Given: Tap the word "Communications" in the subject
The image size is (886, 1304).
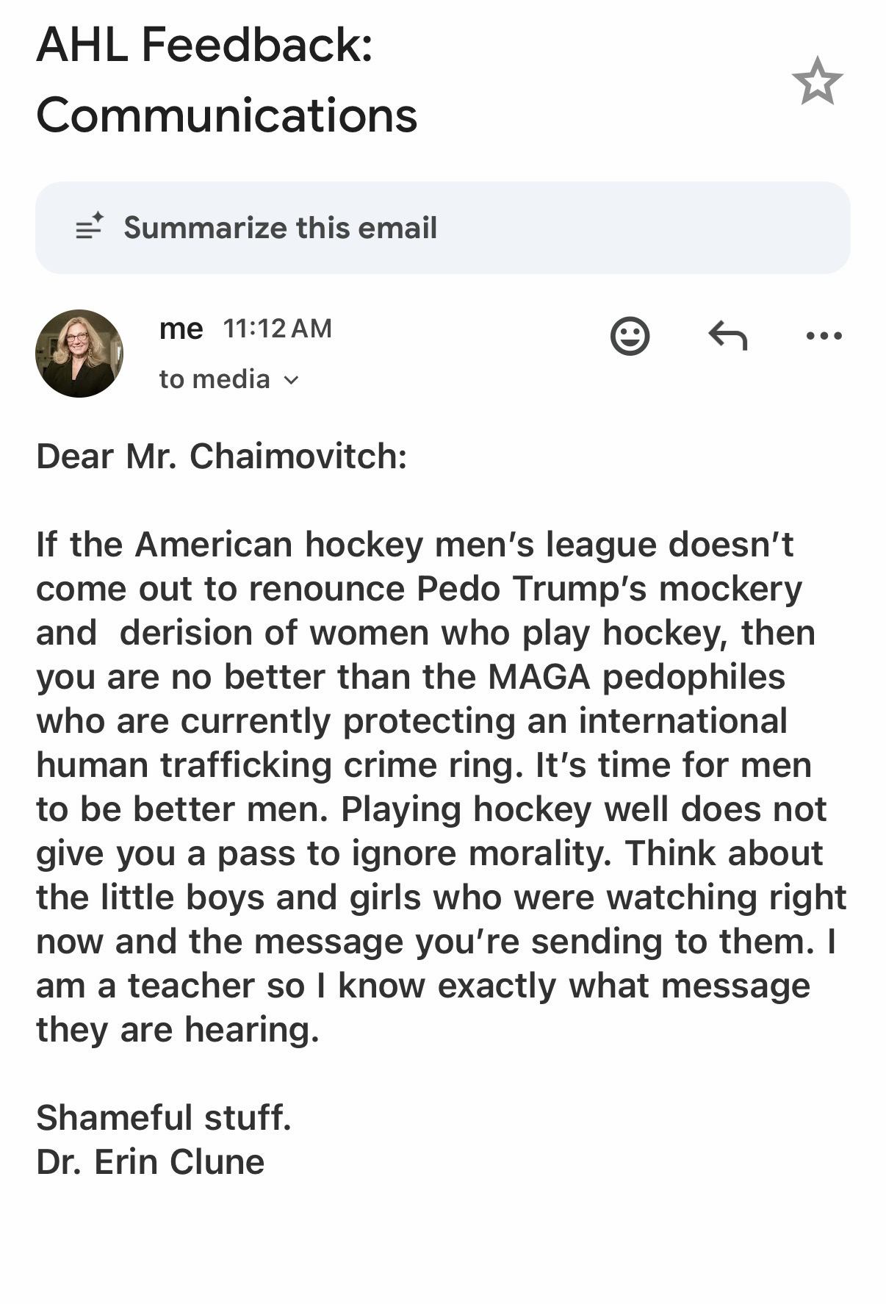Looking at the screenshot, I should (226, 115).
